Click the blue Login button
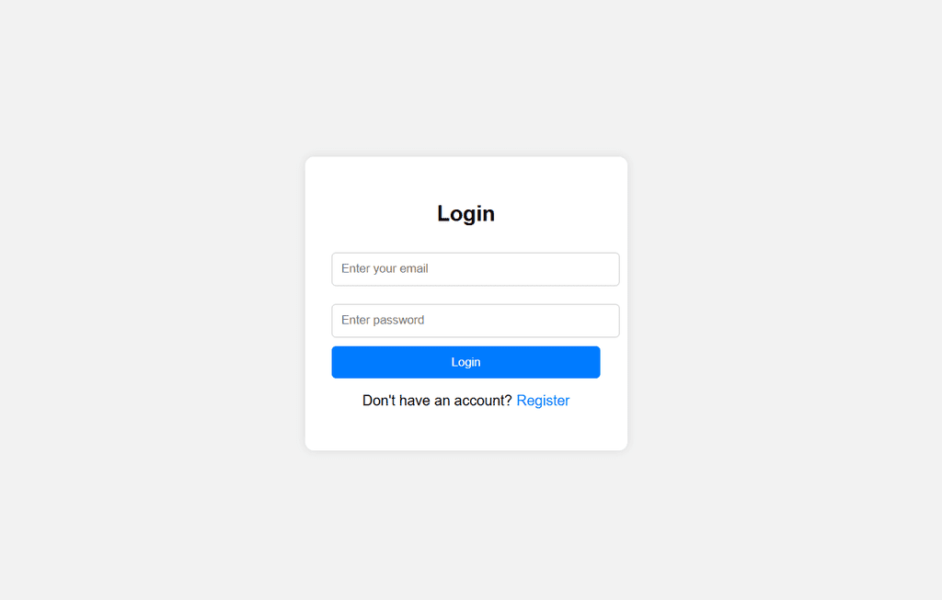 coord(465,362)
